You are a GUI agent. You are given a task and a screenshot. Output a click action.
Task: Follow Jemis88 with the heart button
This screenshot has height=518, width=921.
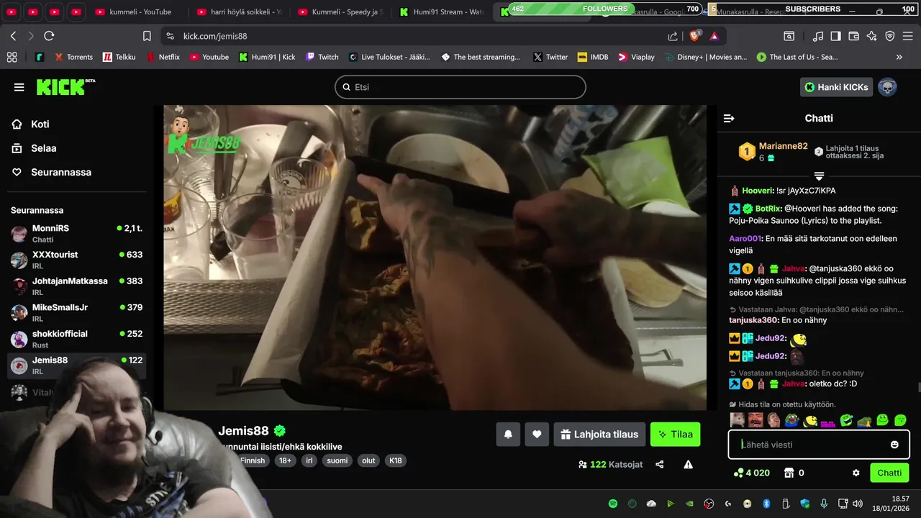point(537,434)
